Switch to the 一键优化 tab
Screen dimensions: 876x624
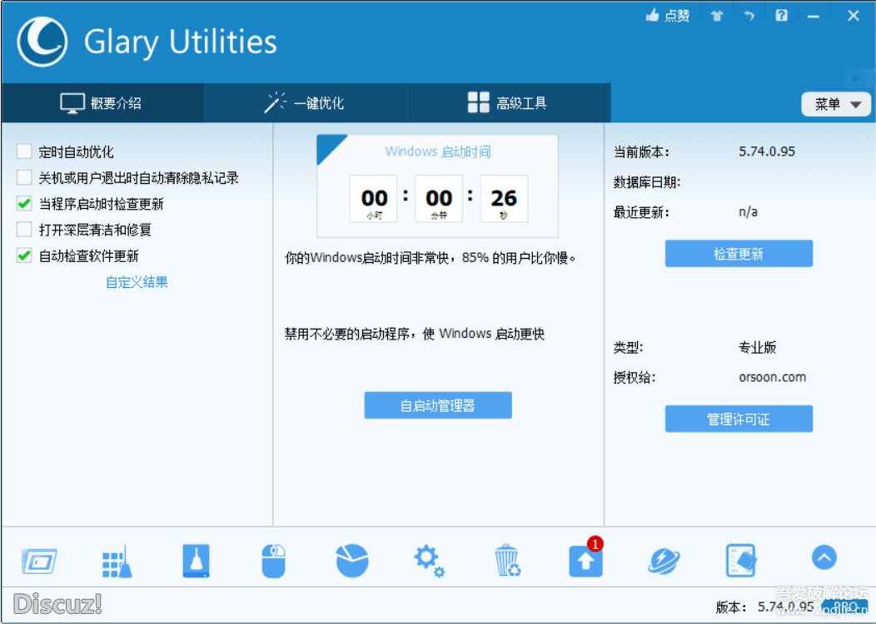(305, 102)
